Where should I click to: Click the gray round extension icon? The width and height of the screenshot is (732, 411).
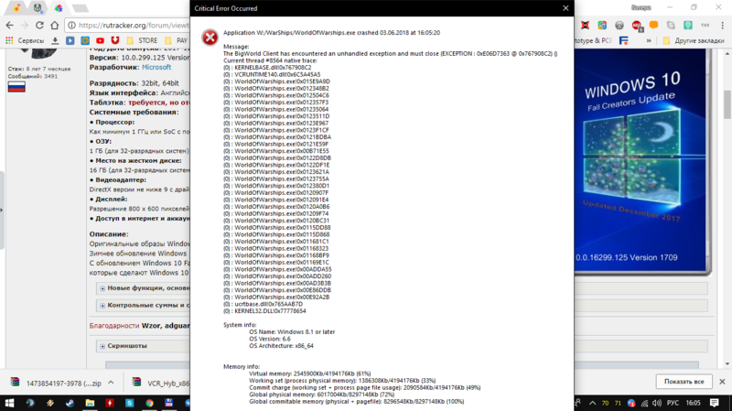click(x=619, y=26)
